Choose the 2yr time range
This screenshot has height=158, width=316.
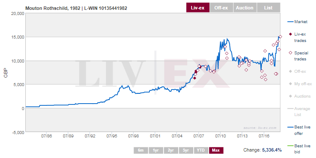pos(171,150)
